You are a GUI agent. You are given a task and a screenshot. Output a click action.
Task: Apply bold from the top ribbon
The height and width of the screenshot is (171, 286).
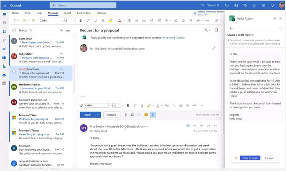click(80, 21)
